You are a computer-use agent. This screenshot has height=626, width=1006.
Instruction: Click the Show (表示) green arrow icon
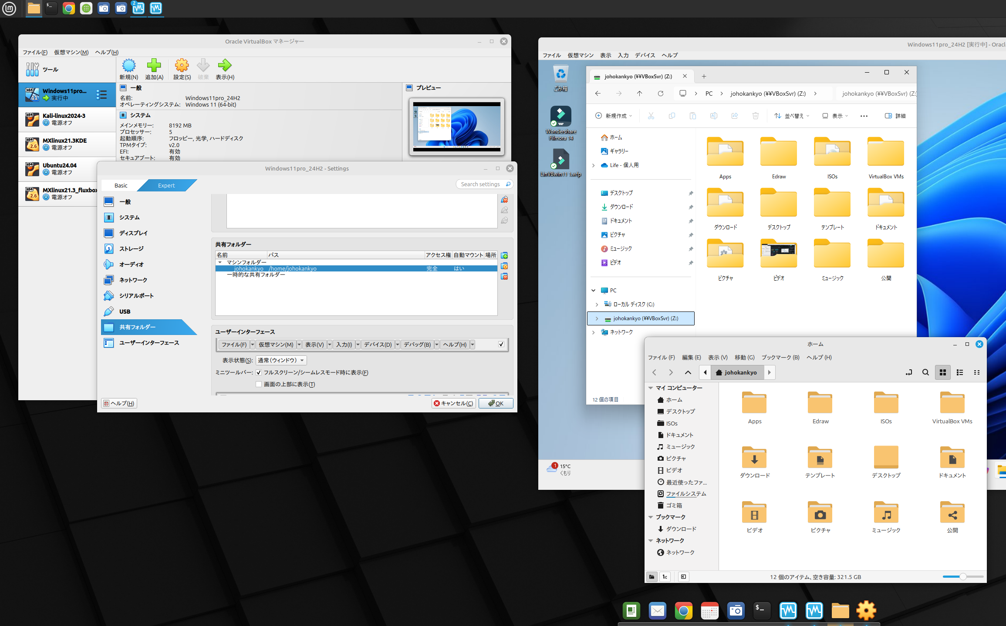[225, 66]
